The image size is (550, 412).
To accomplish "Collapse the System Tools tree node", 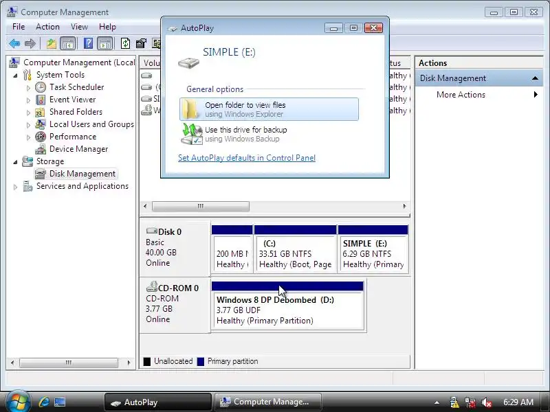I will point(15,76).
